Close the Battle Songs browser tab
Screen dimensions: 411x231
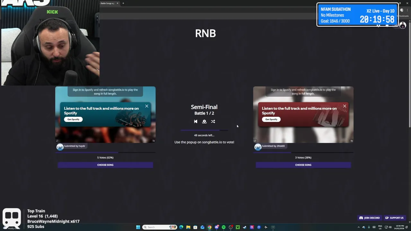coord(117,3)
